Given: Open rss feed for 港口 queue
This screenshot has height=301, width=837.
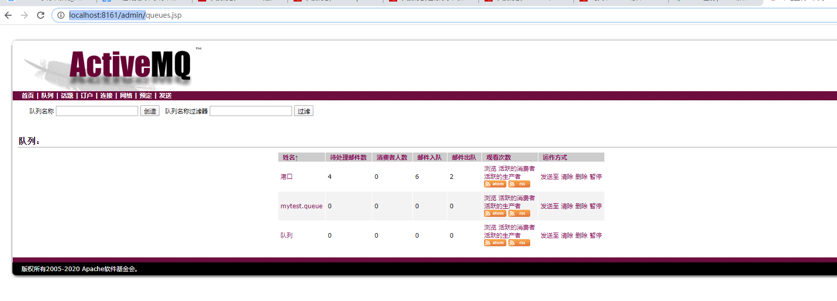Looking at the screenshot, I should (x=519, y=184).
